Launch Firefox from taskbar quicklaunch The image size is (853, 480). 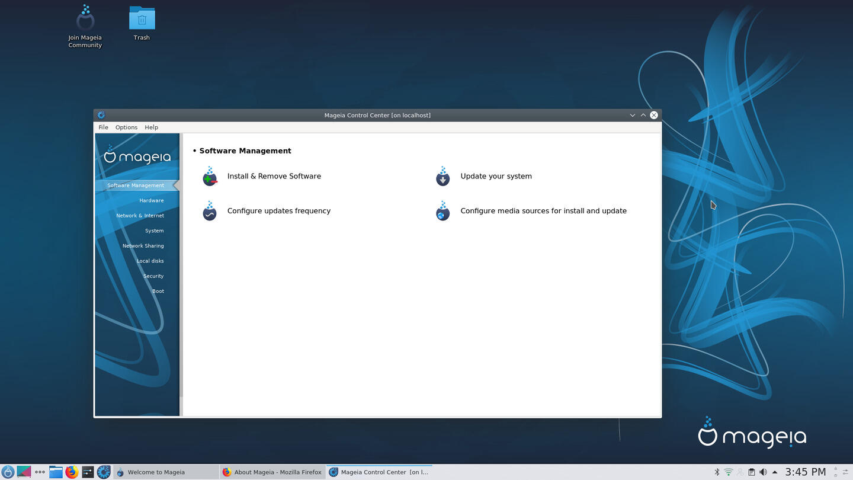coord(72,472)
